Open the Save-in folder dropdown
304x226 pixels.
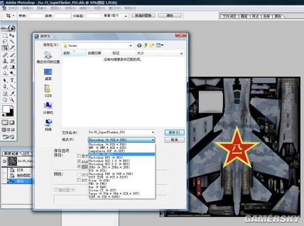click(131, 46)
